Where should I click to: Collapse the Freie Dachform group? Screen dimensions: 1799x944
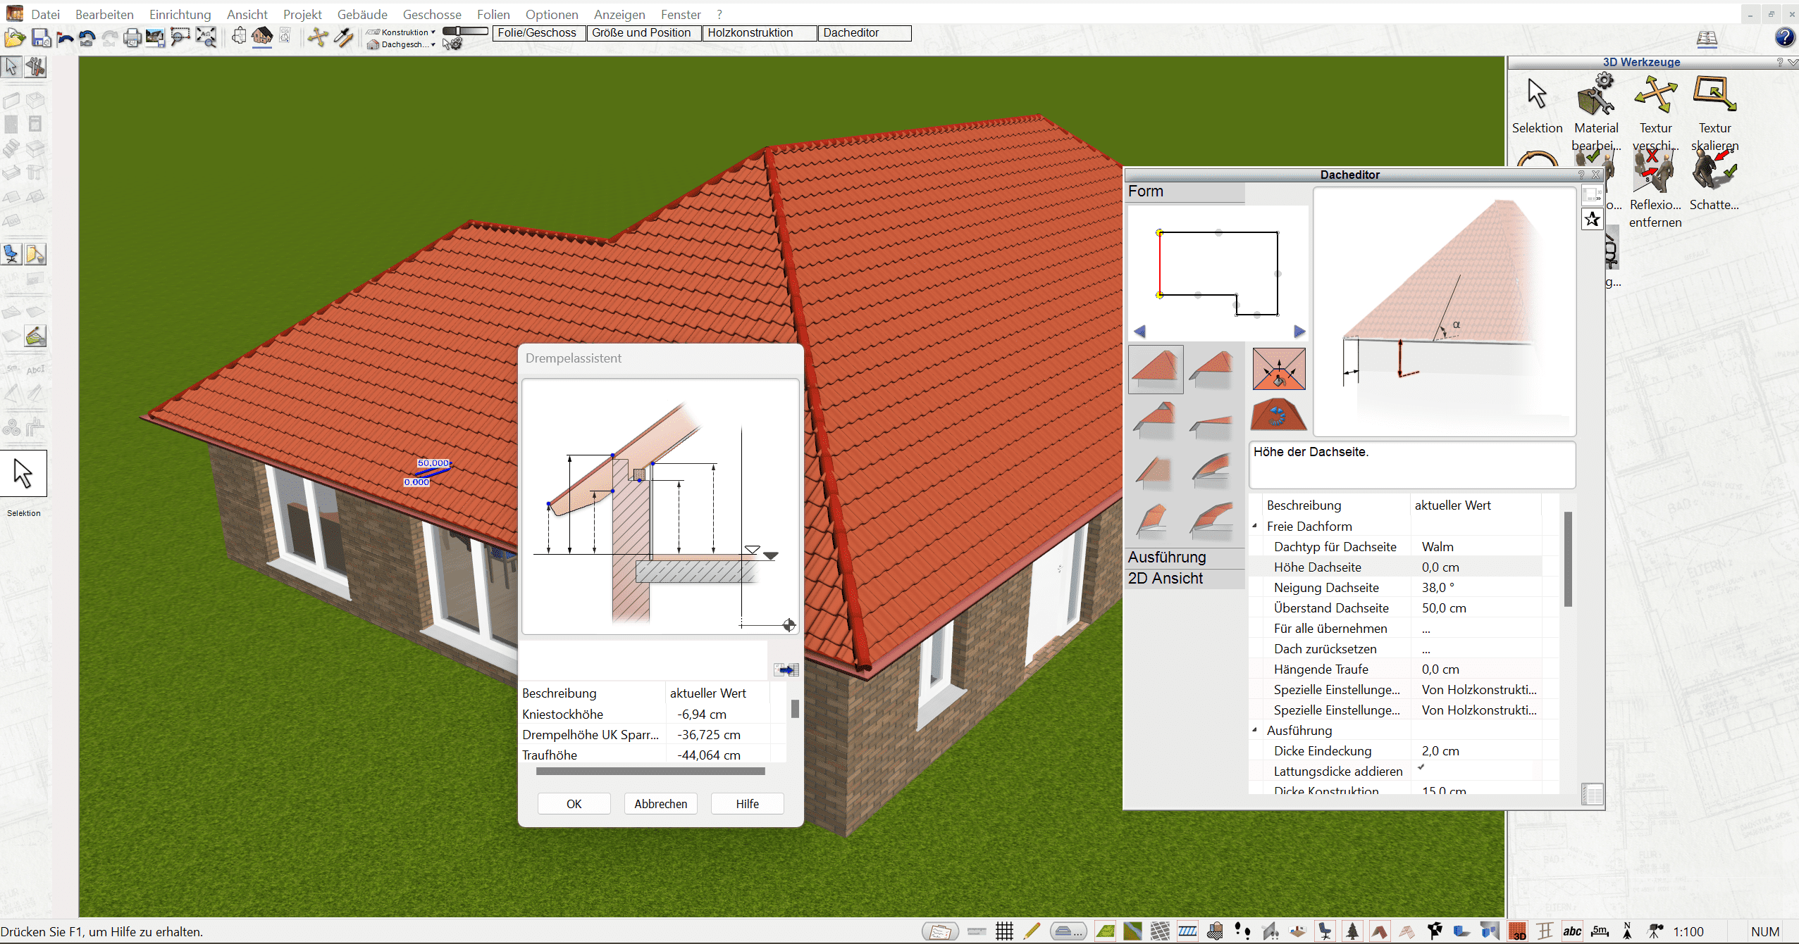point(1254,526)
